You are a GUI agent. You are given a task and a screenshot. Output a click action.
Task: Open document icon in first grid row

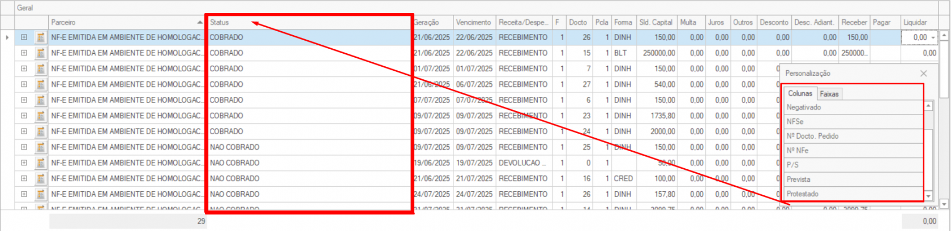coord(40,37)
